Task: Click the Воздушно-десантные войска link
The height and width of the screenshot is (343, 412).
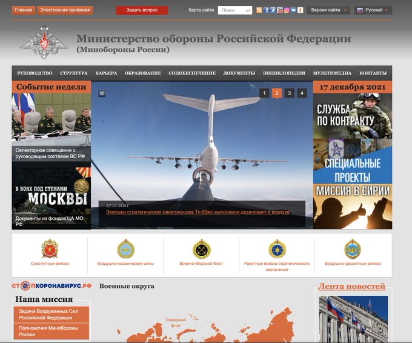Action: tap(353, 264)
